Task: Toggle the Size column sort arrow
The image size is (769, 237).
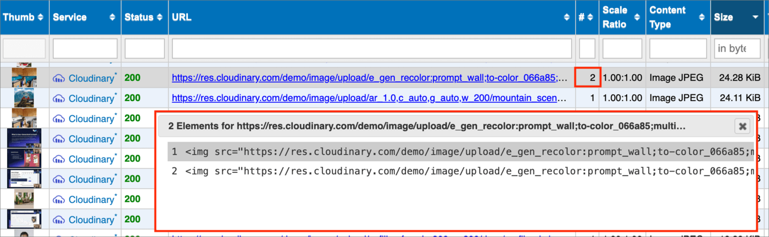Action: 756,18
